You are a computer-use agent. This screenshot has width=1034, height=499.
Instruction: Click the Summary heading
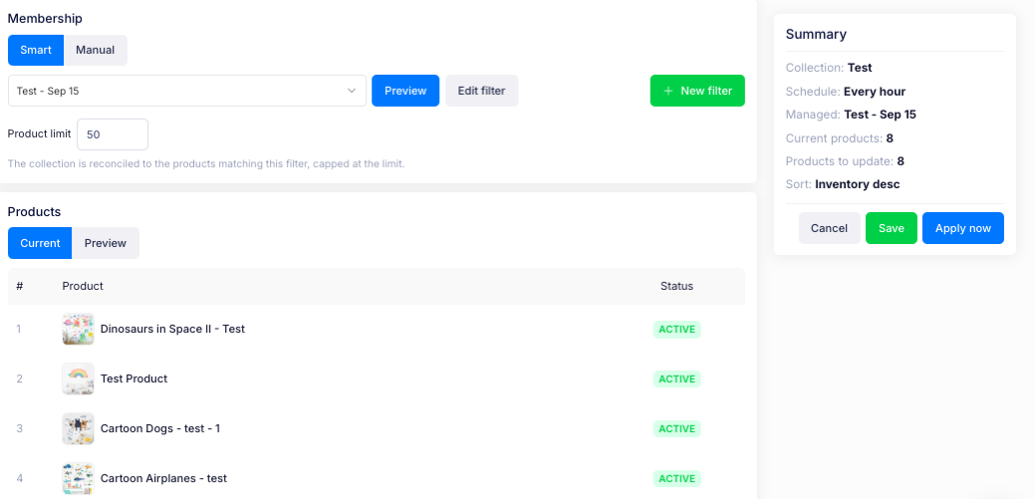[817, 34]
